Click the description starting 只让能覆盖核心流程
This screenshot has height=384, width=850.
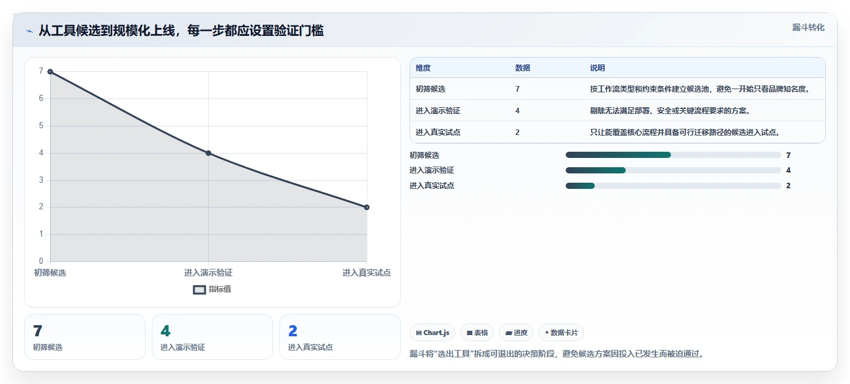coord(685,133)
